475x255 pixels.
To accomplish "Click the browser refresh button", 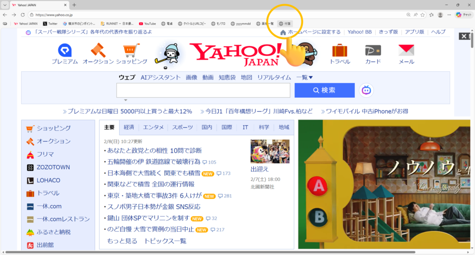I will click(x=22, y=15).
